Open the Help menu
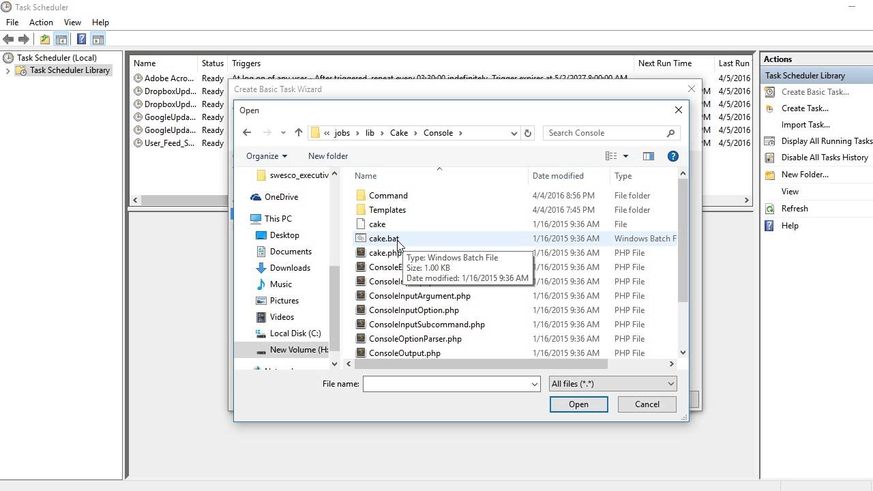Image resolution: width=873 pixels, height=491 pixels. point(100,23)
